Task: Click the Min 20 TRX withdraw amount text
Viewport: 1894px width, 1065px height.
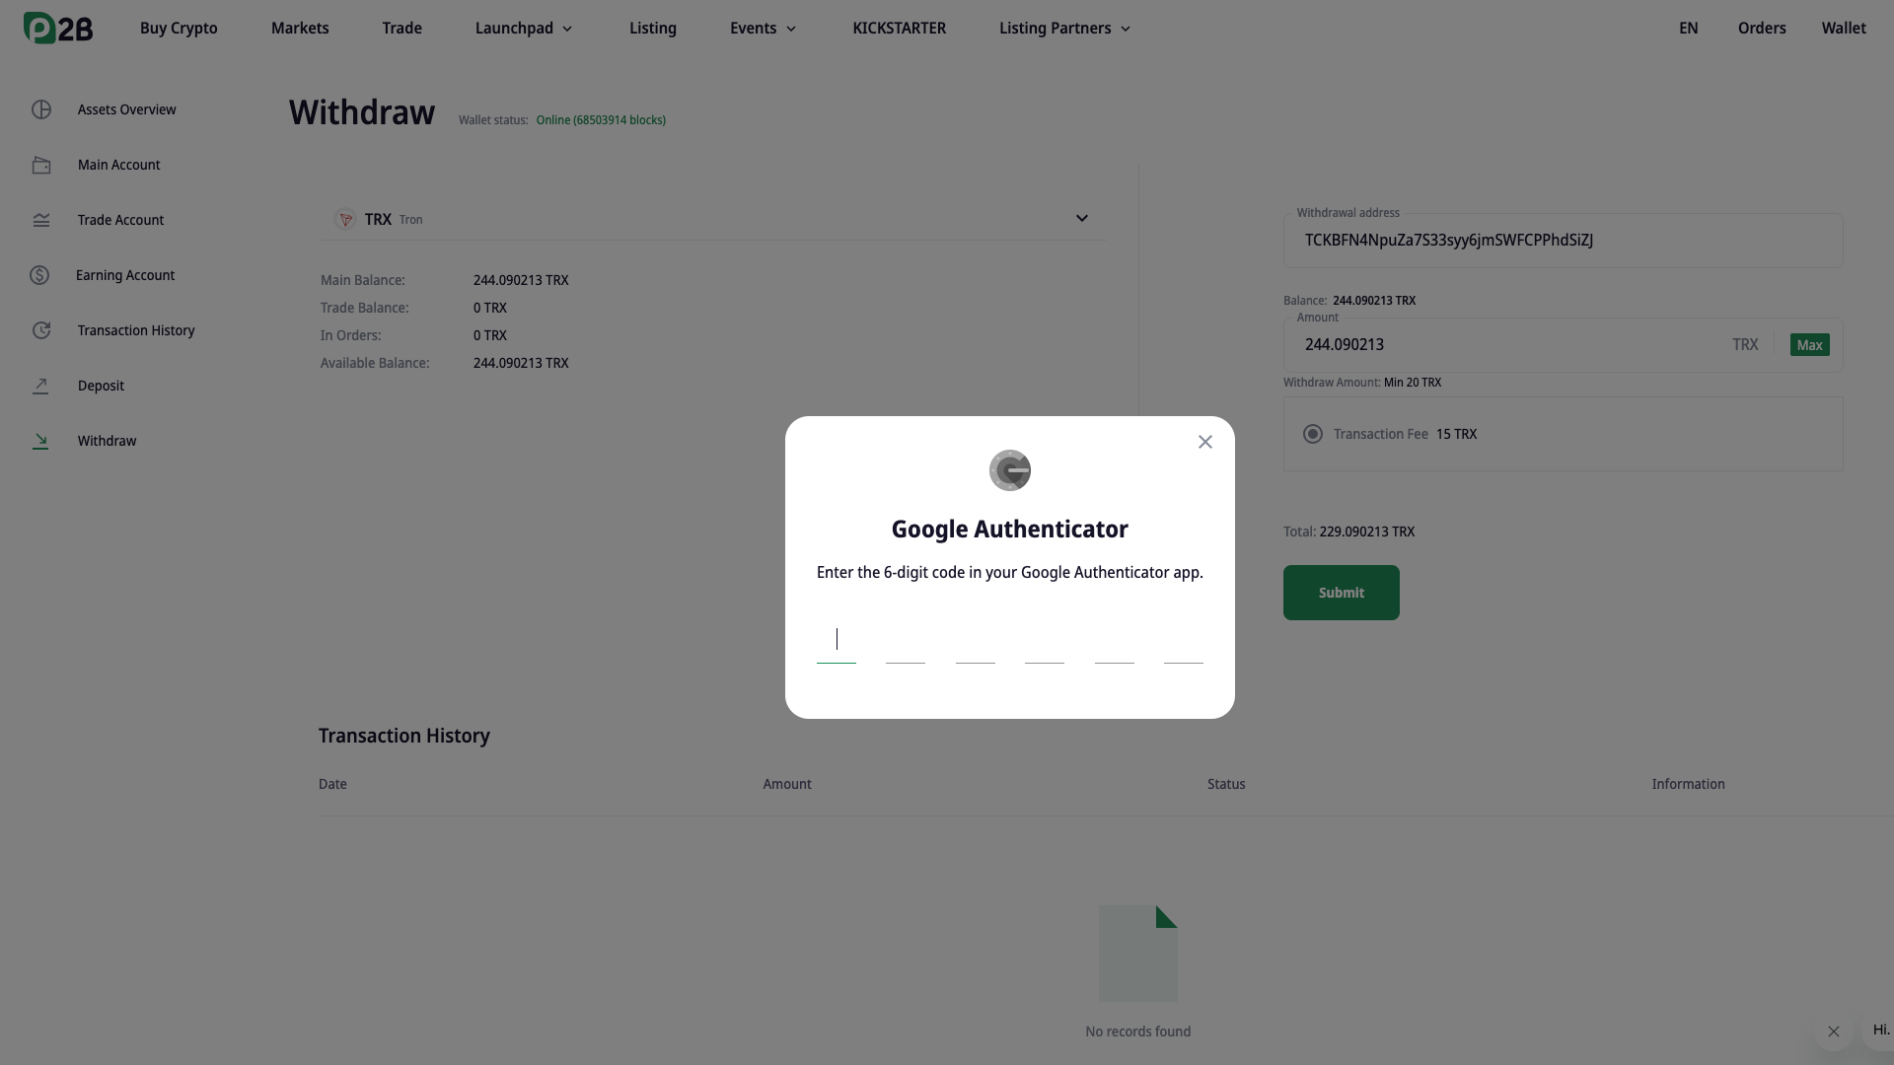Action: point(1413,383)
